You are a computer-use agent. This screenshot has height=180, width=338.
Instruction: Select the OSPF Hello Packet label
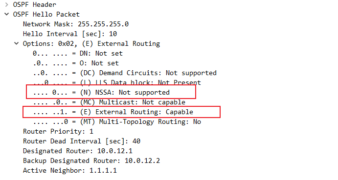point(46,14)
